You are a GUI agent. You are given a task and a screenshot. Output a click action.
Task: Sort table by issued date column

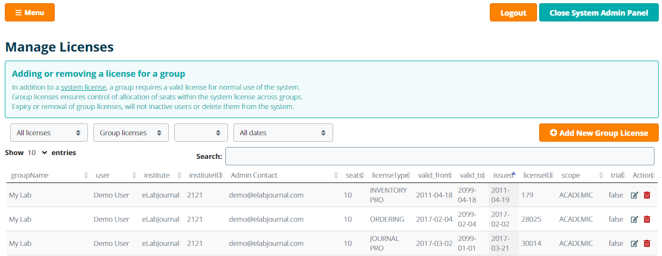click(503, 175)
